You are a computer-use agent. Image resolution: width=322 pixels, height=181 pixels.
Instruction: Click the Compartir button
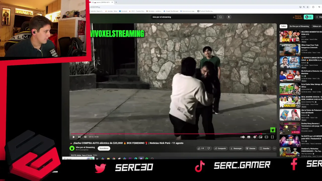[x=220, y=148]
